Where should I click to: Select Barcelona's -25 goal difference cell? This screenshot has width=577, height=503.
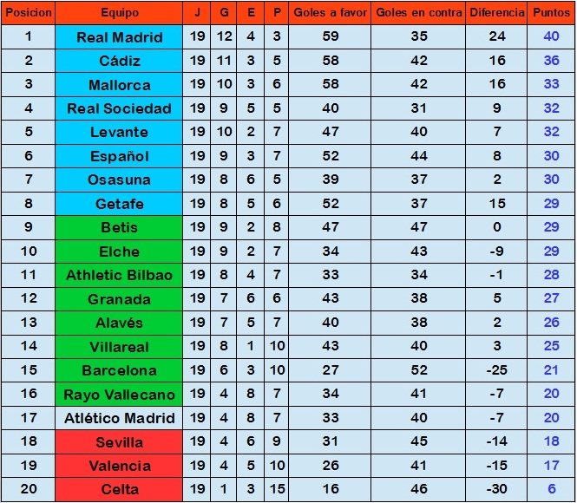click(496, 370)
